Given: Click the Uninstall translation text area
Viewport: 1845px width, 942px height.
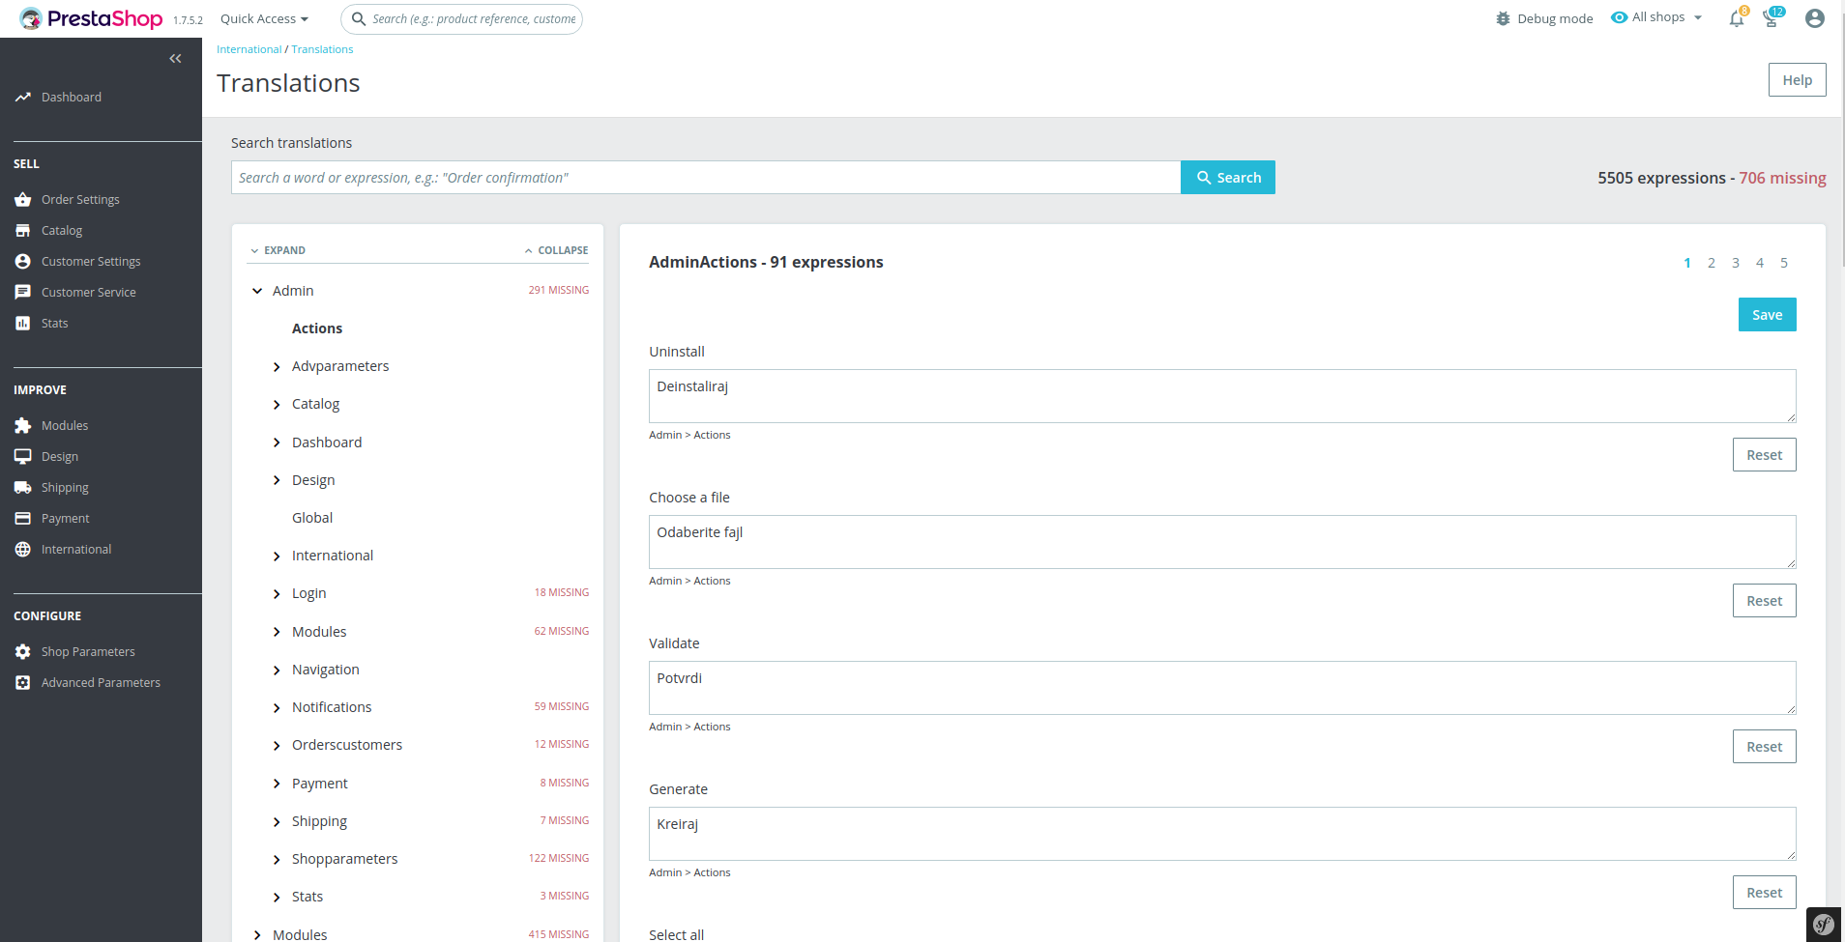Looking at the screenshot, I should [1222, 396].
